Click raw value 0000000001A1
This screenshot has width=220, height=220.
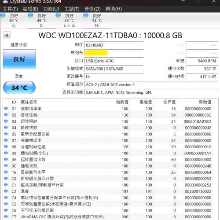[198, 153]
